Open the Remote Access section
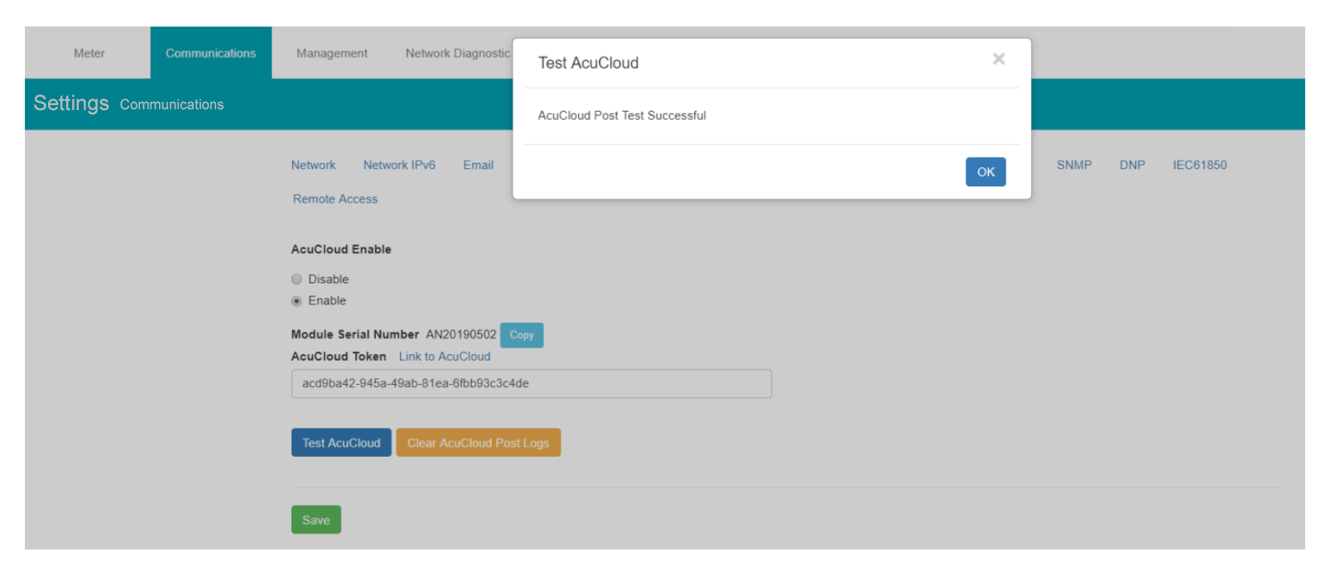1330x576 pixels. (x=335, y=199)
